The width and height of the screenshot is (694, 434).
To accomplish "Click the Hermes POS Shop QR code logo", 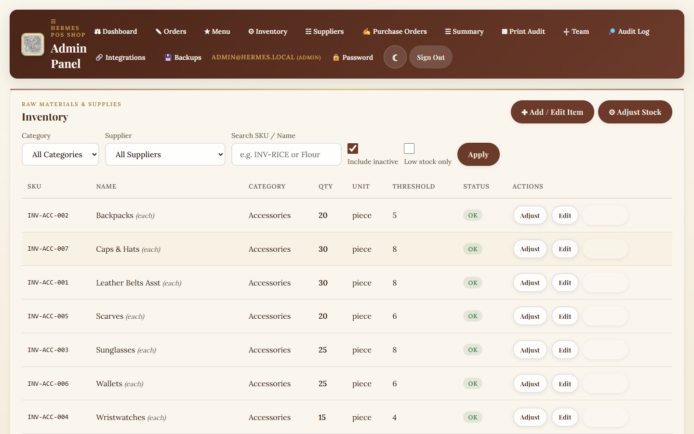I will 32,44.
